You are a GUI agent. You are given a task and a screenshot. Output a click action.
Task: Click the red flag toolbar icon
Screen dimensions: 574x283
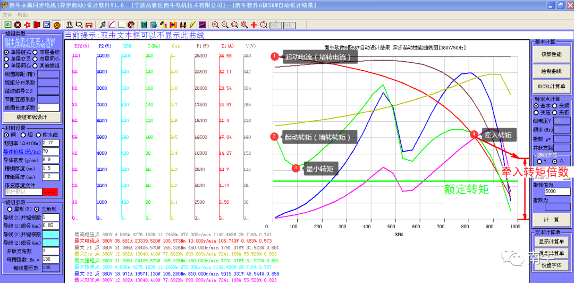tap(37, 25)
